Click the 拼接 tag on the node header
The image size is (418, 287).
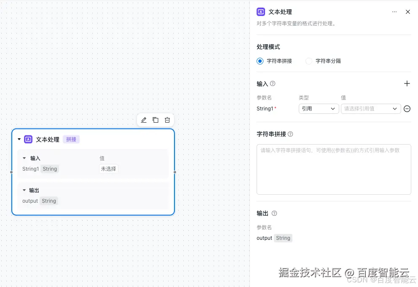[x=71, y=139]
